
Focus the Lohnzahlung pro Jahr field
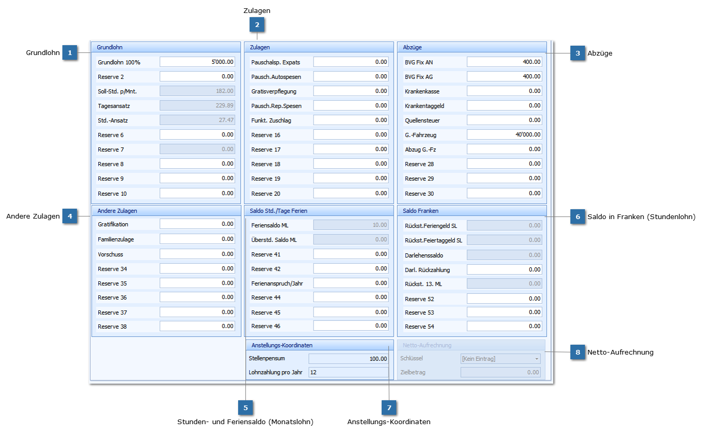348,372
